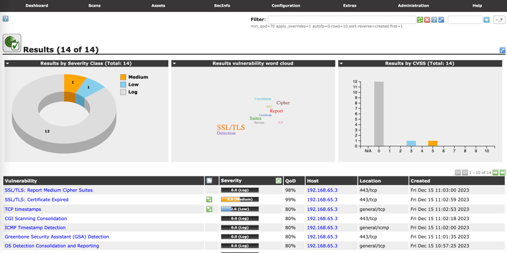Click the Log grey legend swatch
The width and height of the screenshot is (507, 253).
[x=123, y=92]
